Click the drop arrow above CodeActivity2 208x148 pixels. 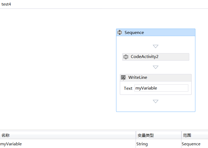click(x=156, y=46)
